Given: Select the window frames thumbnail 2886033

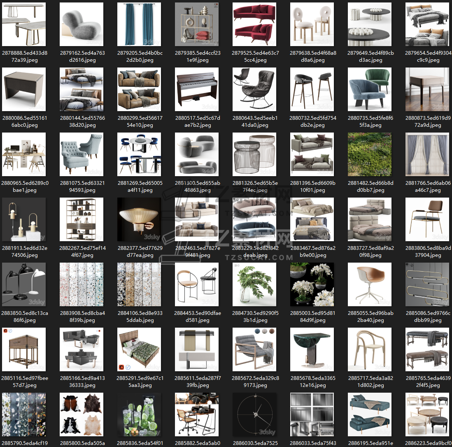Looking at the screenshot, I should pyautogui.click(x=312, y=414).
